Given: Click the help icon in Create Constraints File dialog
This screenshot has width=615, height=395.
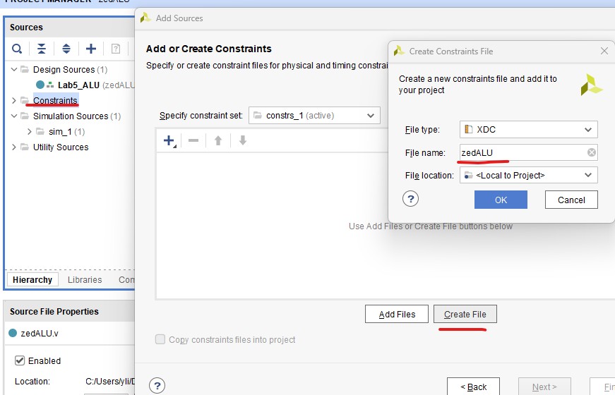Looking at the screenshot, I should [x=411, y=200].
